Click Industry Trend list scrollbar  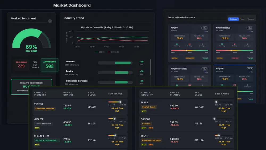(x=151, y=67)
